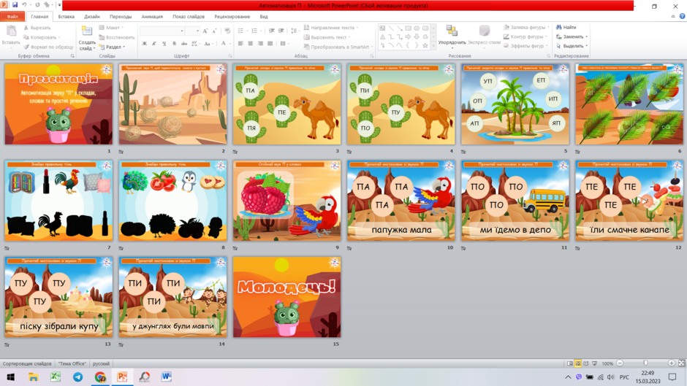Open Упорядочить arrange tool

coord(452,35)
